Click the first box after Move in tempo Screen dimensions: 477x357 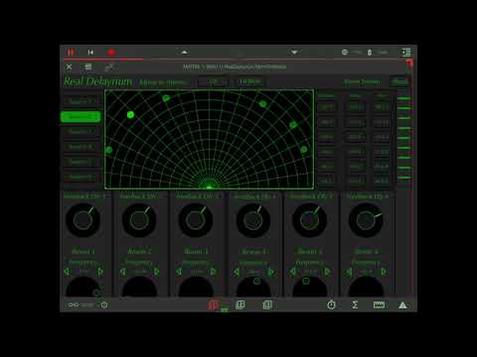coord(213,81)
